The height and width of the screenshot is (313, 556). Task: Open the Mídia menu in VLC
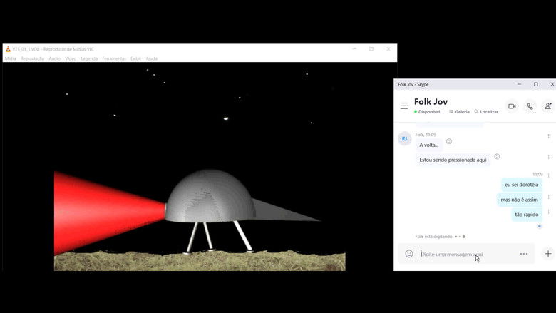(11, 58)
